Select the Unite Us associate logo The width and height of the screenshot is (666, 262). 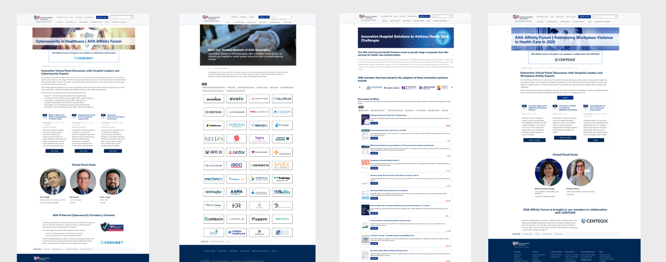click(214, 152)
